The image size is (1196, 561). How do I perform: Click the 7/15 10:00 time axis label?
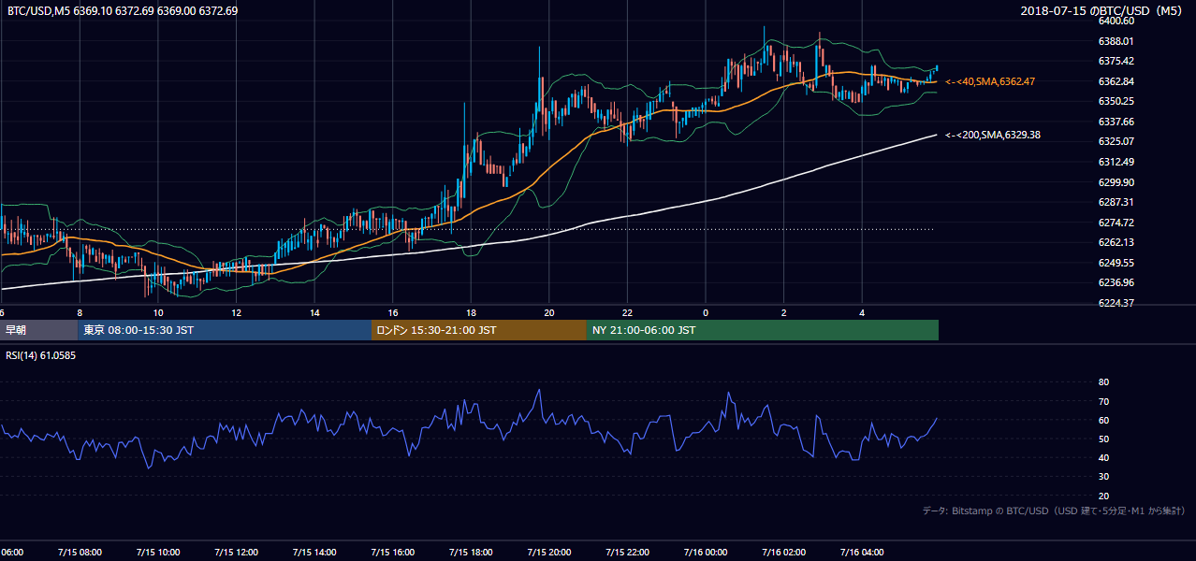coord(158,552)
